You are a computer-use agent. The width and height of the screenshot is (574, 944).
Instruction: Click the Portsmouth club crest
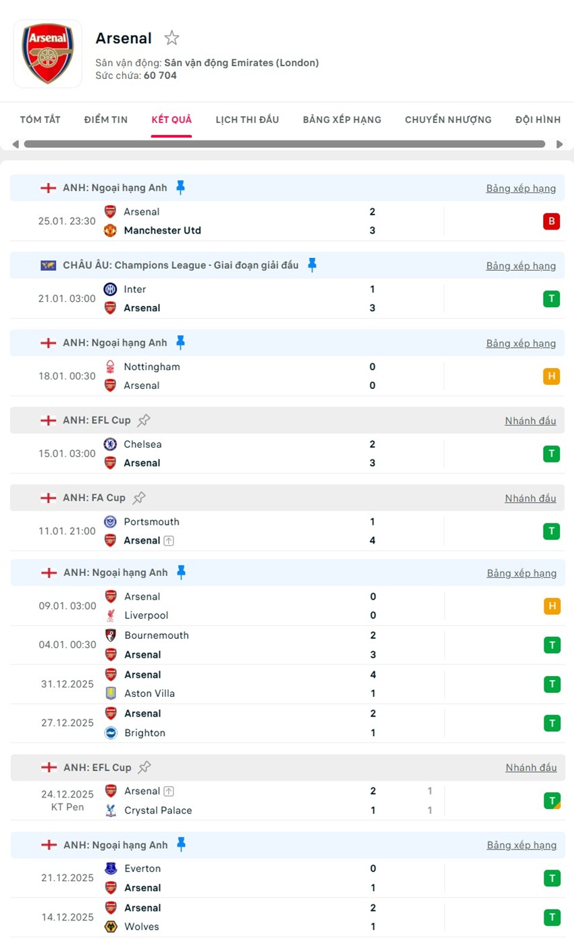(110, 521)
